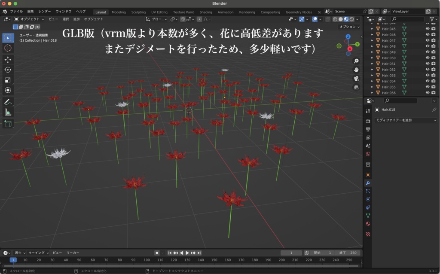This screenshot has height=274, width=440.
Task: Open the Object Data properties tab
Action: pos(368,216)
